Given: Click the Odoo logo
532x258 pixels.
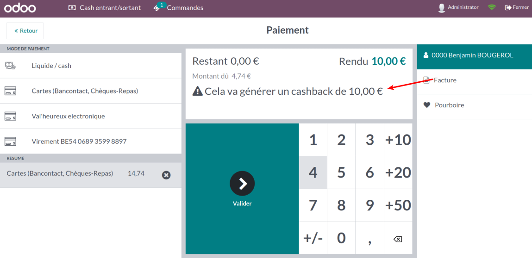Looking at the screenshot, I should [x=20, y=7].
